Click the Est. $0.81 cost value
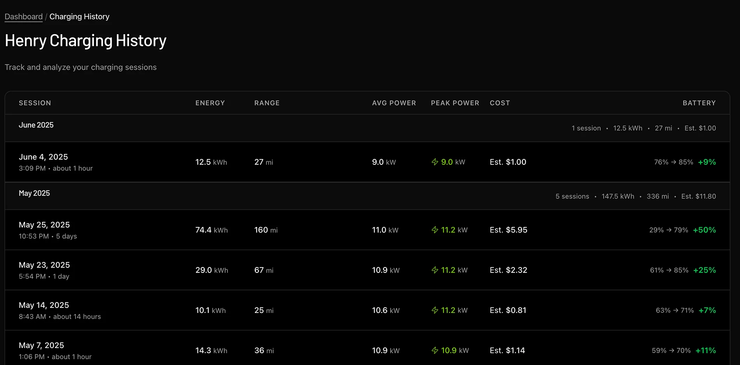 click(508, 310)
